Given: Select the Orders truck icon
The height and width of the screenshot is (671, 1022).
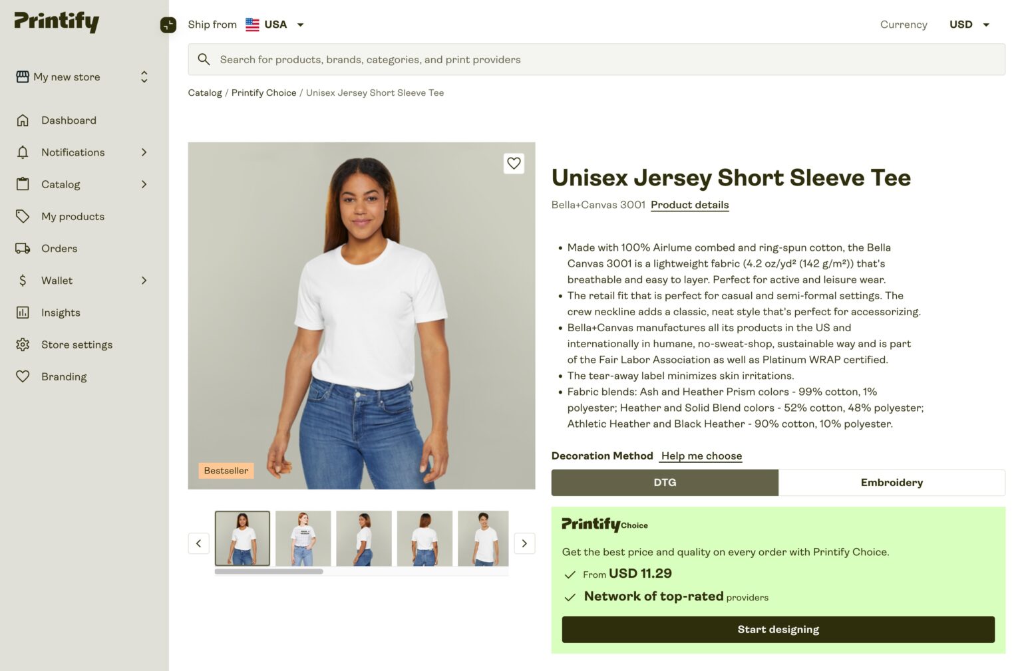Looking at the screenshot, I should pos(23,248).
